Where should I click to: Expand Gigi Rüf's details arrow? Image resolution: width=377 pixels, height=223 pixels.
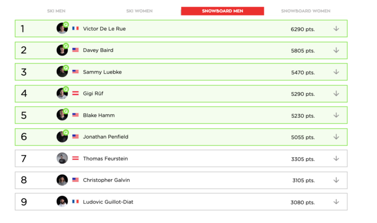(336, 93)
